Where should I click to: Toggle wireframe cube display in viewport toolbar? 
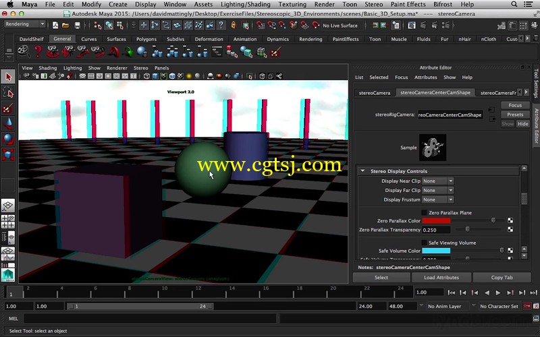click(146, 76)
